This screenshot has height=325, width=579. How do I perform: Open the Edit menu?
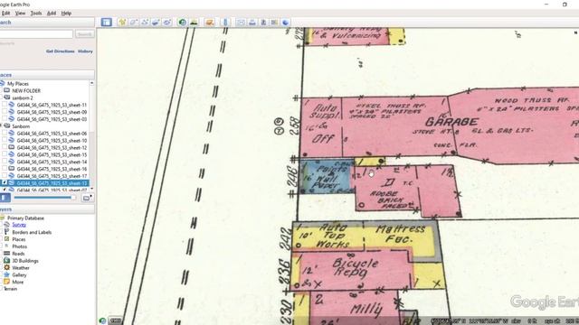click(5, 13)
